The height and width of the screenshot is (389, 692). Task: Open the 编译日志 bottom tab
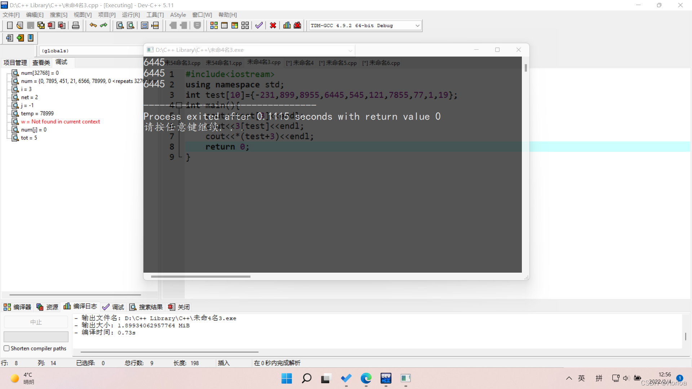click(80, 307)
